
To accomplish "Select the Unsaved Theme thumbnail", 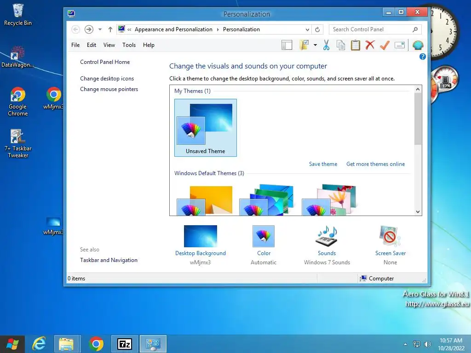I will pos(206,128).
